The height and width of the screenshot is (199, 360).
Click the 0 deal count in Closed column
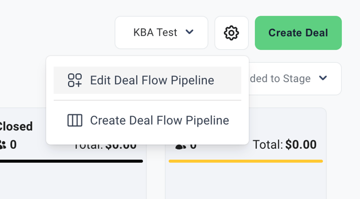click(x=13, y=145)
